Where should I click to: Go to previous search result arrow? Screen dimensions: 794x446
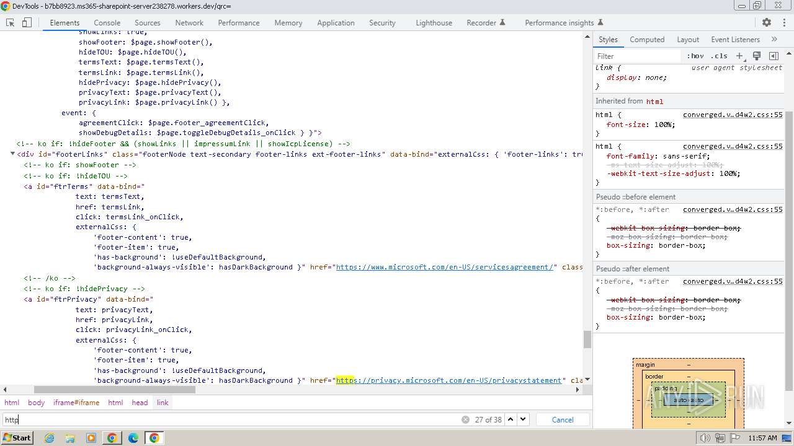[511, 419]
